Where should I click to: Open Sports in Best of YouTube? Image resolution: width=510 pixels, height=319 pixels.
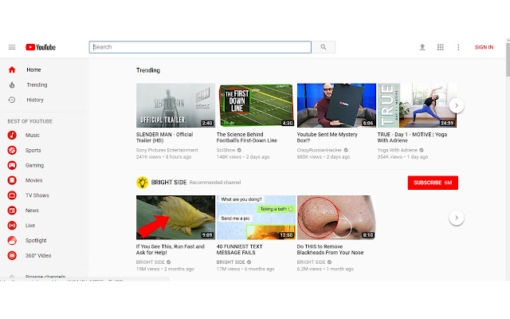pos(33,150)
